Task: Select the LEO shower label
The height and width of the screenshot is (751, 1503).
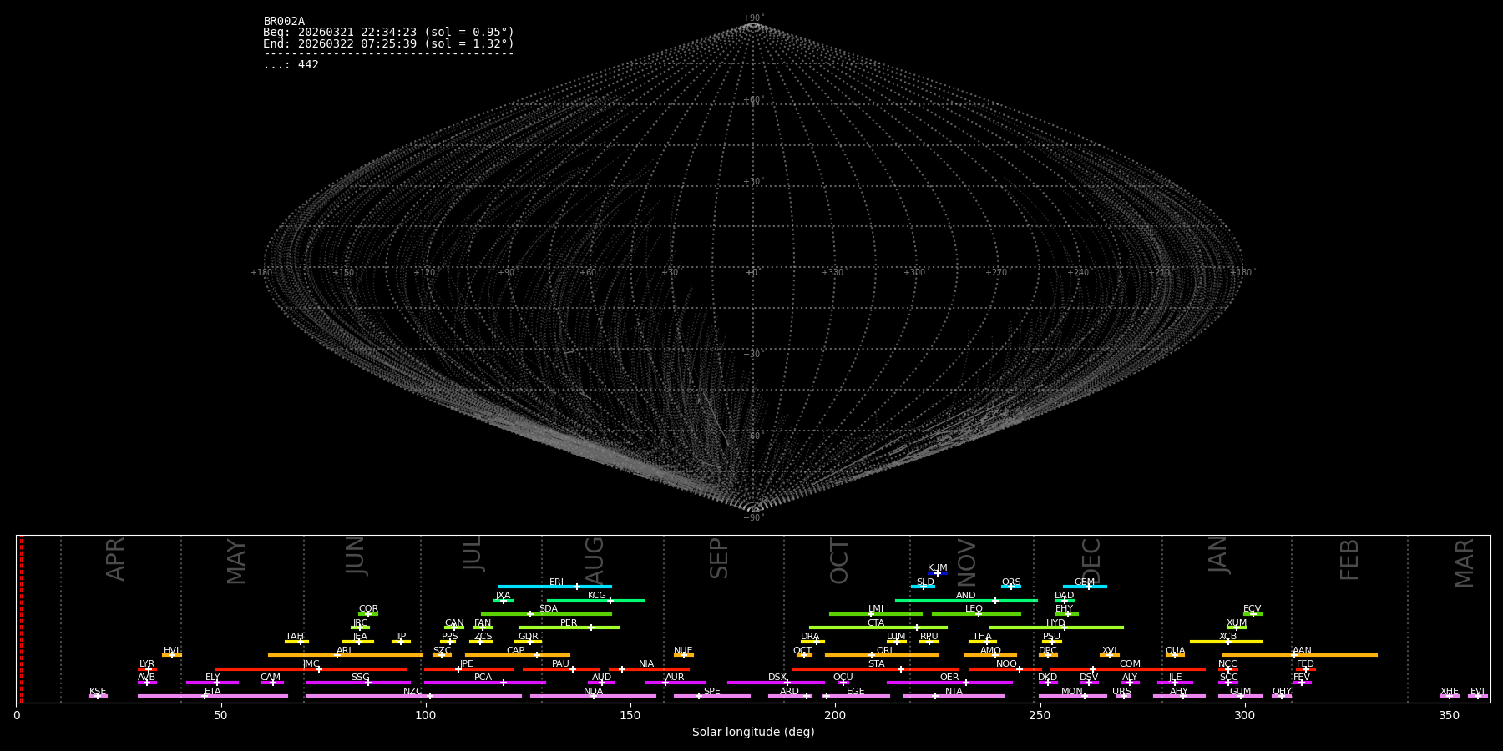Action: coord(974,609)
